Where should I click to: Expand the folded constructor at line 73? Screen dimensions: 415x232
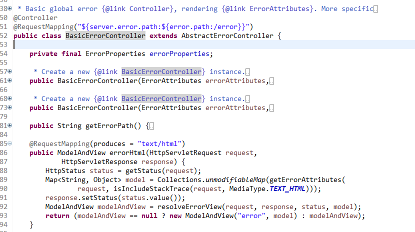tap(10, 107)
